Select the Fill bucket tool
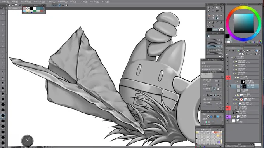This screenshot has height=148, width=264. tap(209, 23)
